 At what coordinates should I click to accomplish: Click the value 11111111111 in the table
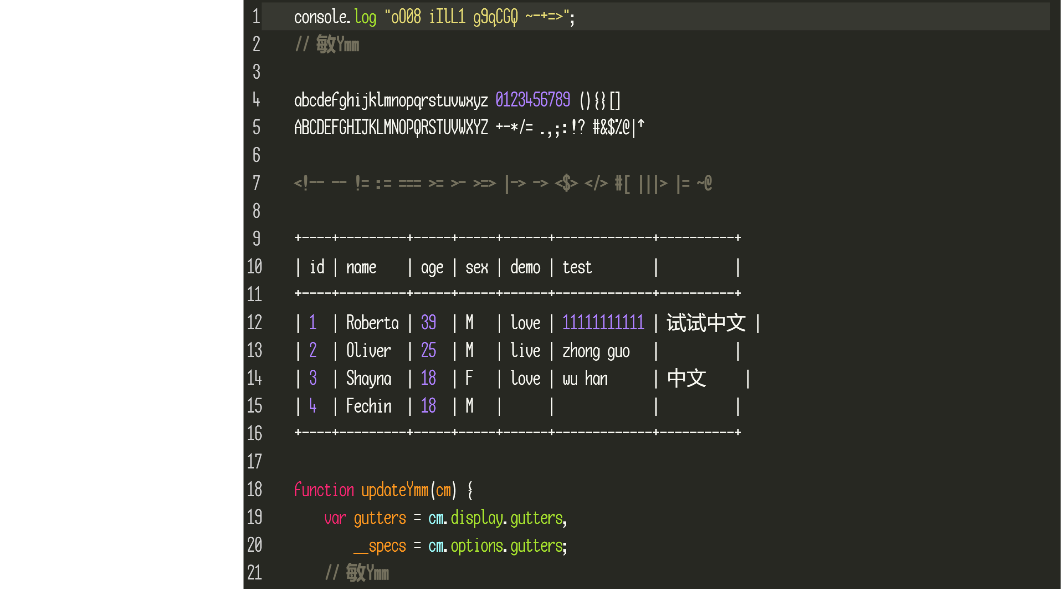coord(603,322)
